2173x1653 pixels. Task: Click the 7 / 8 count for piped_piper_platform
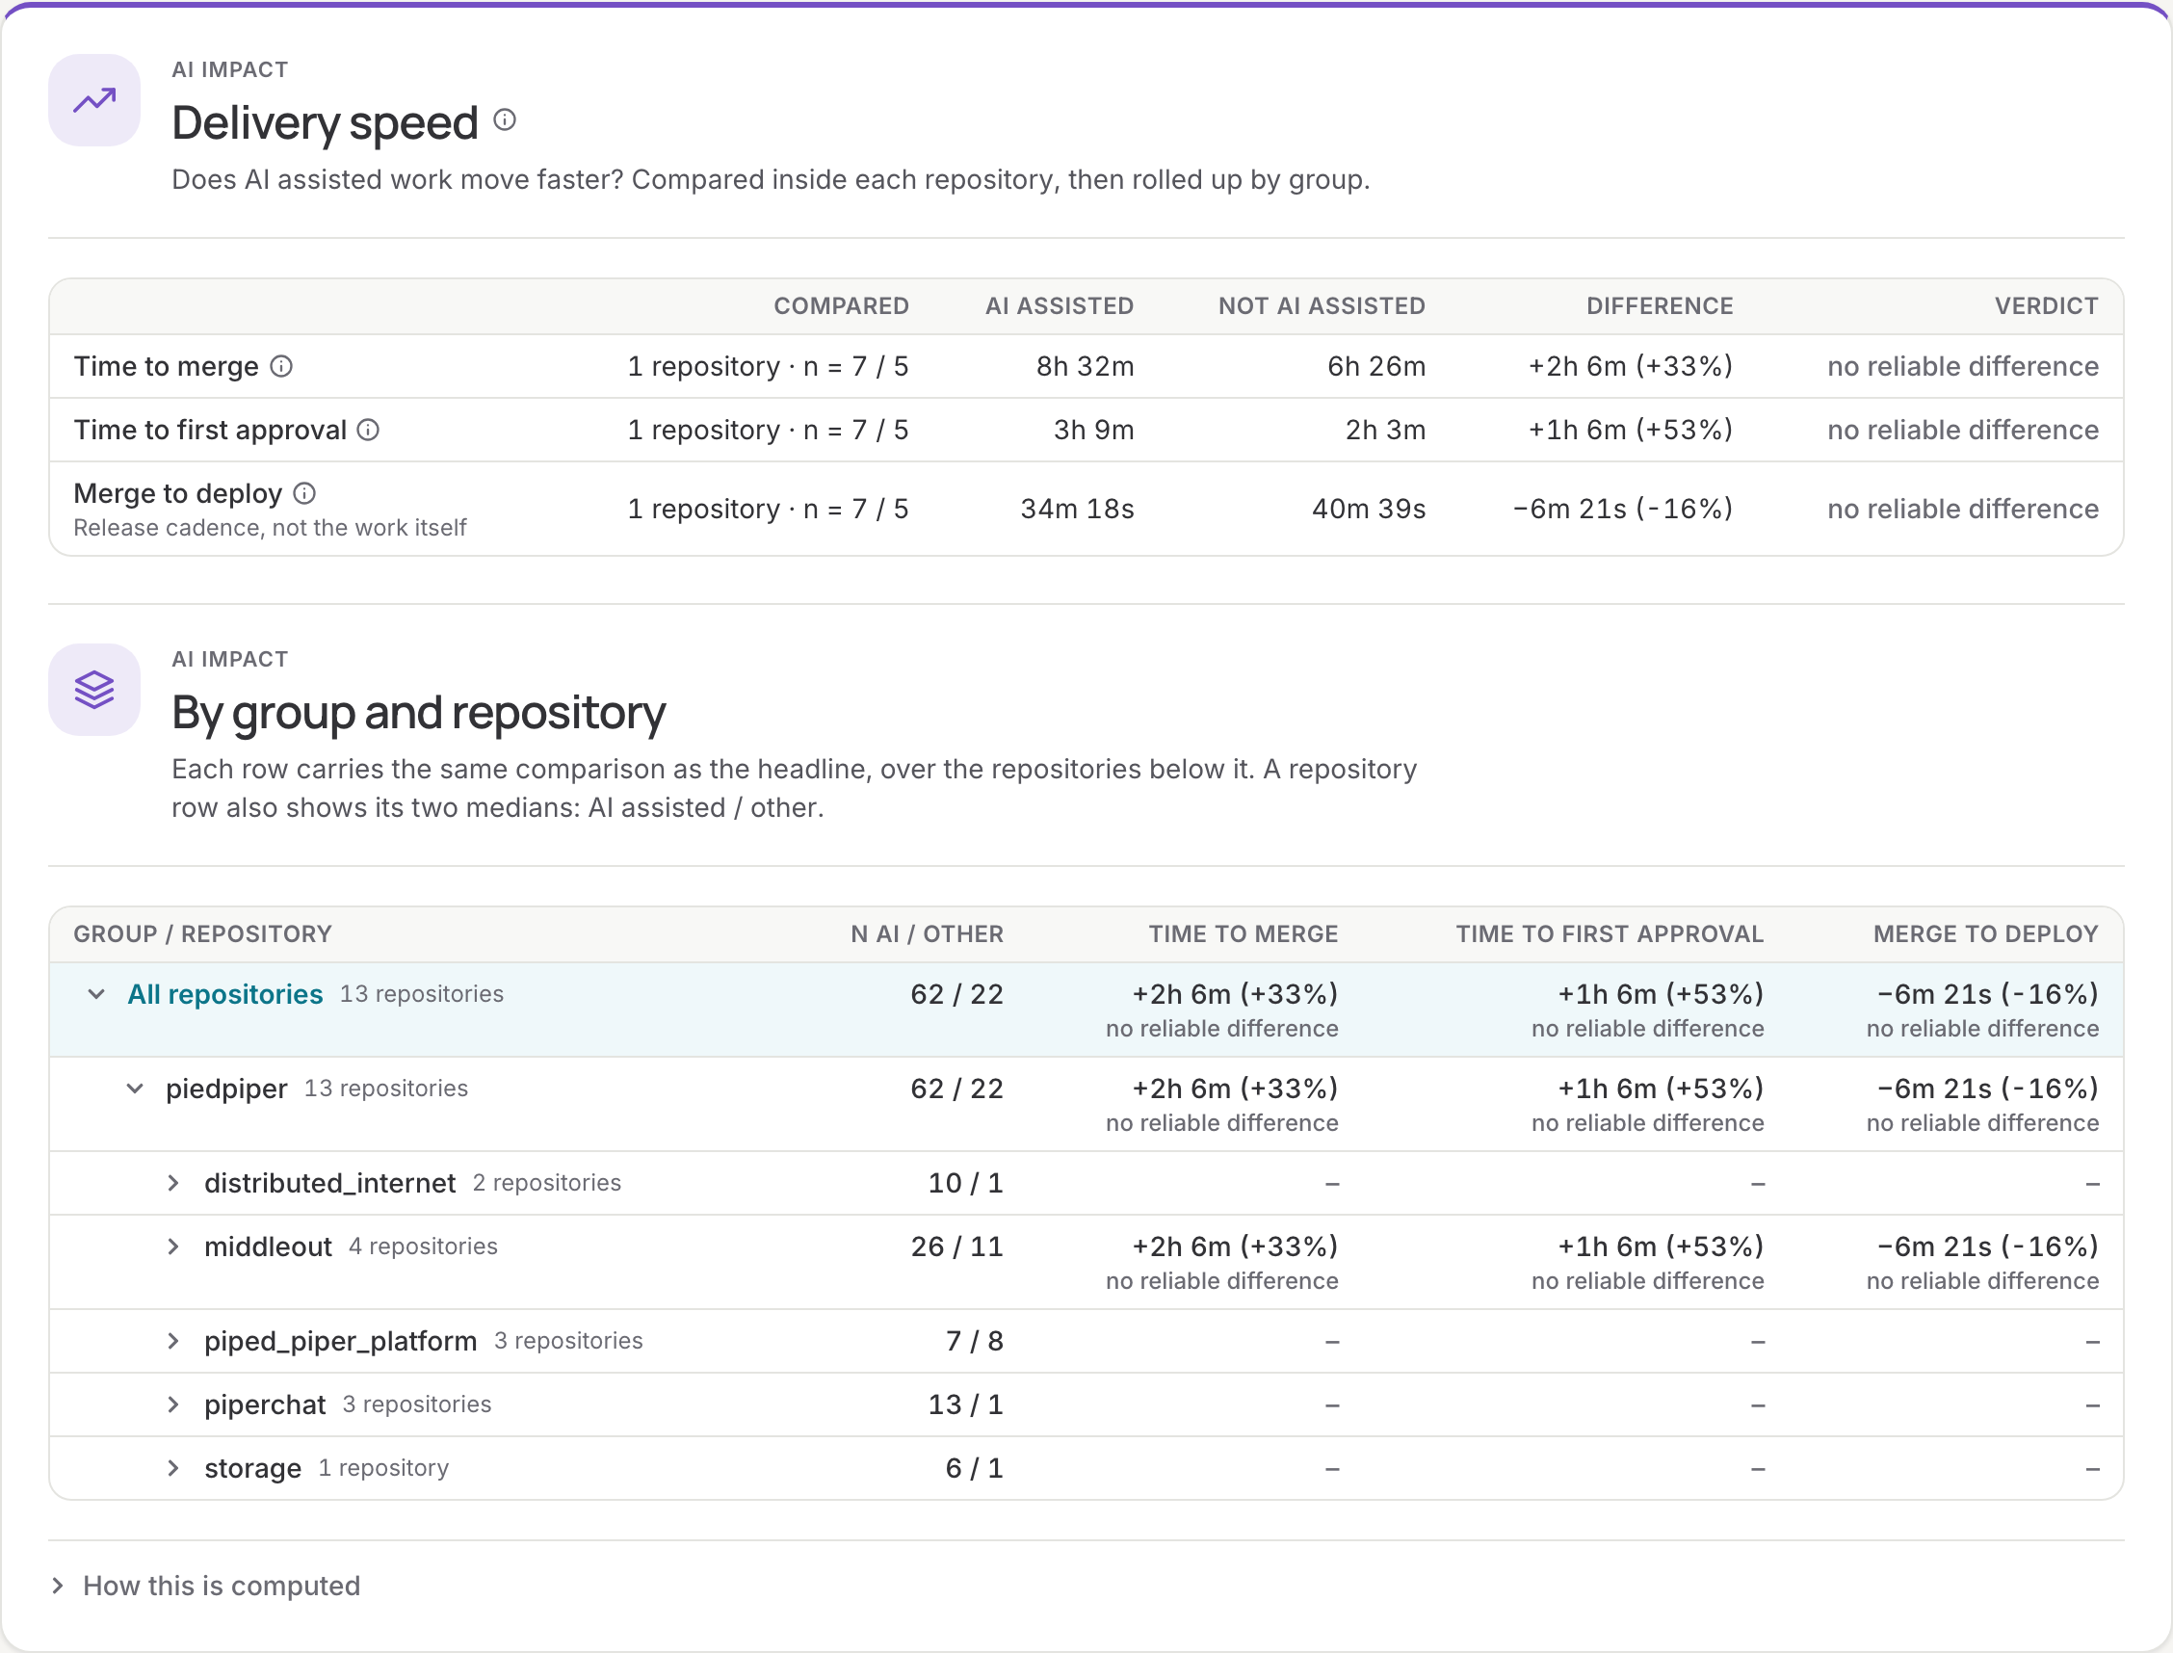click(x=975, y=1341)
